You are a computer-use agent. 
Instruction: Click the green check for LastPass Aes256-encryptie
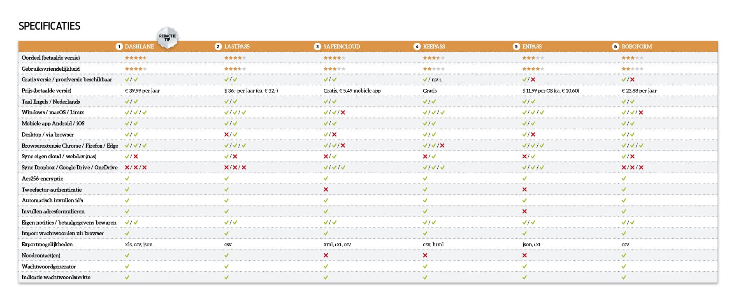coord(226,178)
